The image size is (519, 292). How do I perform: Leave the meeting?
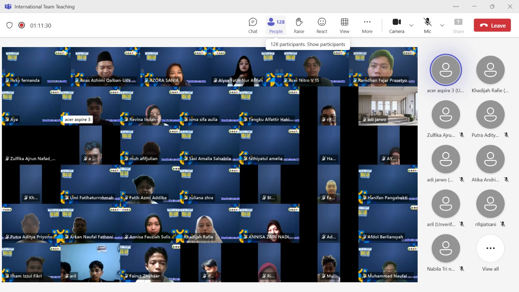(x=492, y=25)
